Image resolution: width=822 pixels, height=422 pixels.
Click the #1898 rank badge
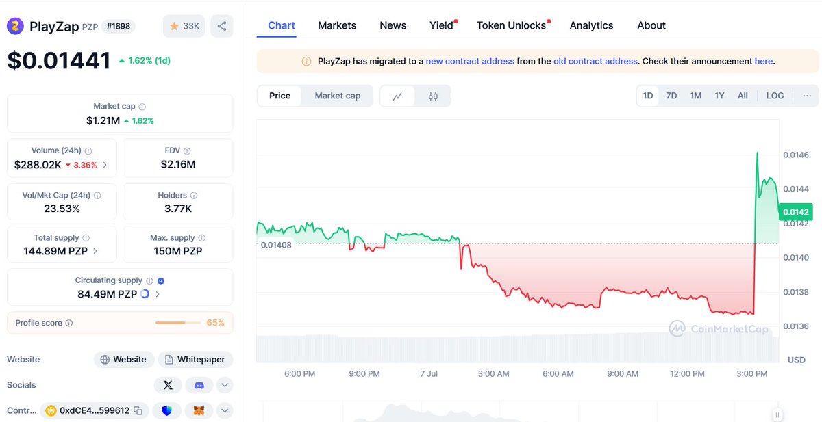click(x=119, y=27)
